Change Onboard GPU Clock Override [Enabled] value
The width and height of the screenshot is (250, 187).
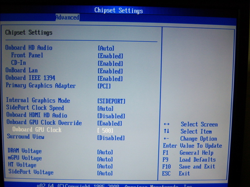click(110, 123)
